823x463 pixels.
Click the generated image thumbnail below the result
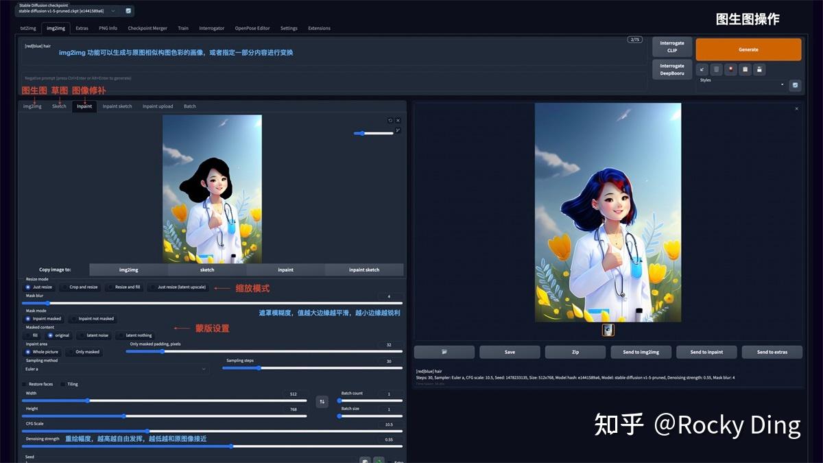[608, 330]
